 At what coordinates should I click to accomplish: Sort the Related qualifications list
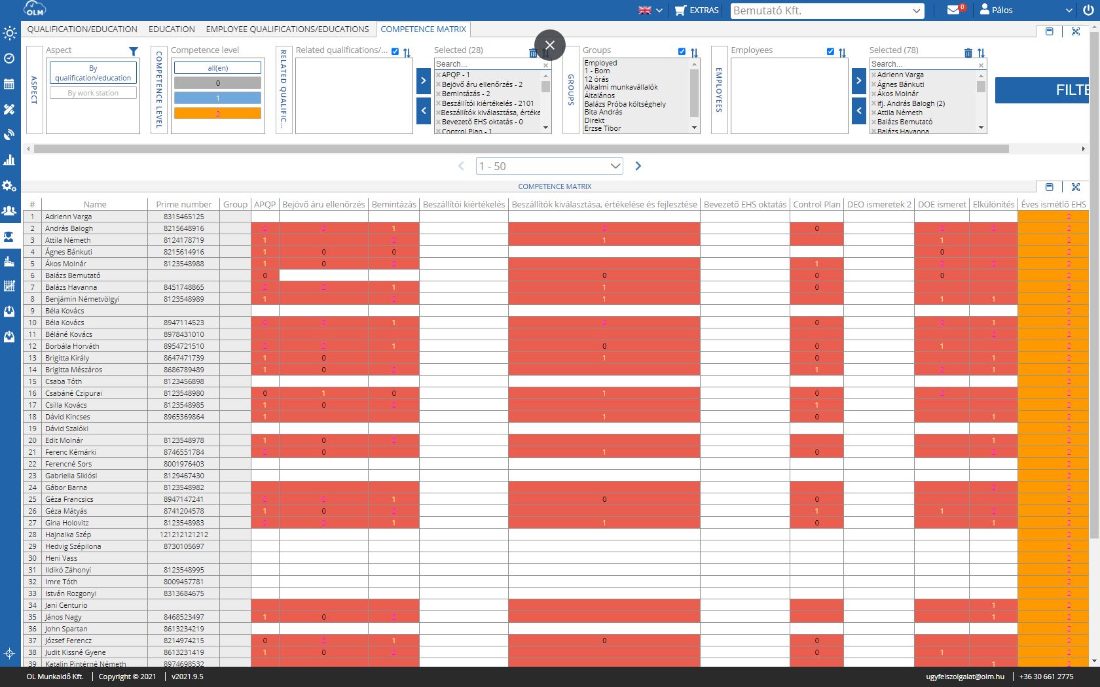pos(407,53)
